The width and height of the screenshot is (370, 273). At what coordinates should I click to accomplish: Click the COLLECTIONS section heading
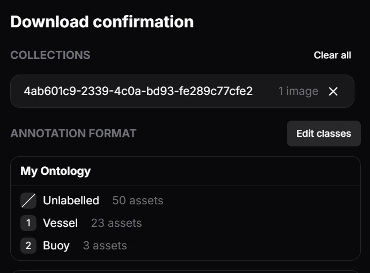[x=50, y=55]
